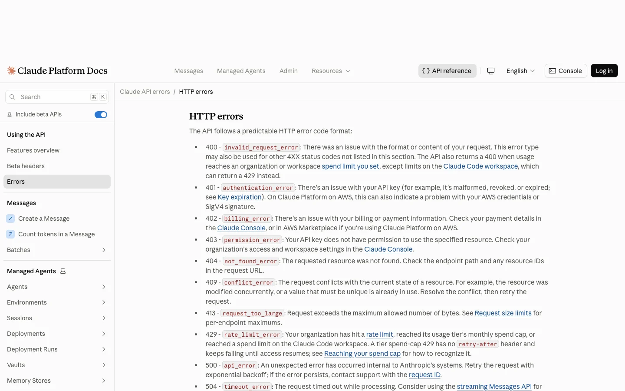Click the api_error code label
The image size is (625, 391).
240,365
